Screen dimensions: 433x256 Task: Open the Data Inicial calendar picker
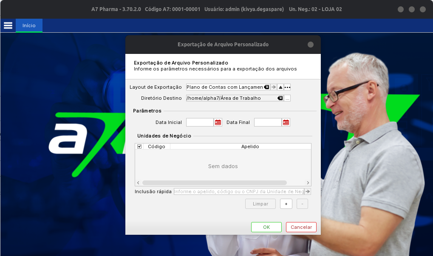tap(218, 122)
